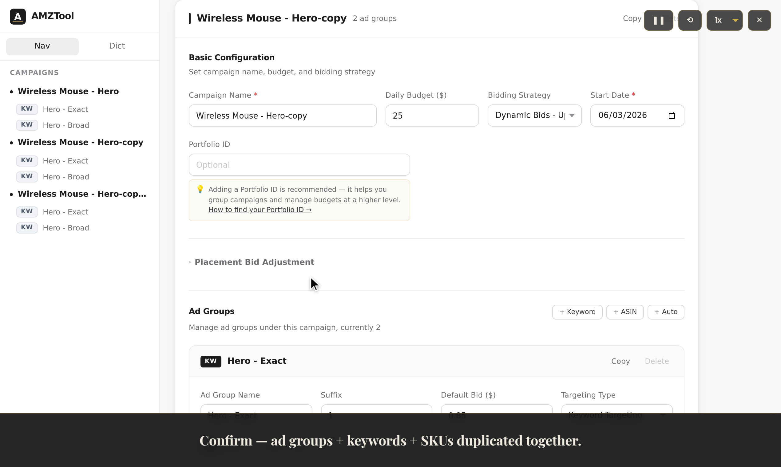
Task: Restart the walkthrough with replay icon
Action: click(x=690, y=20)
